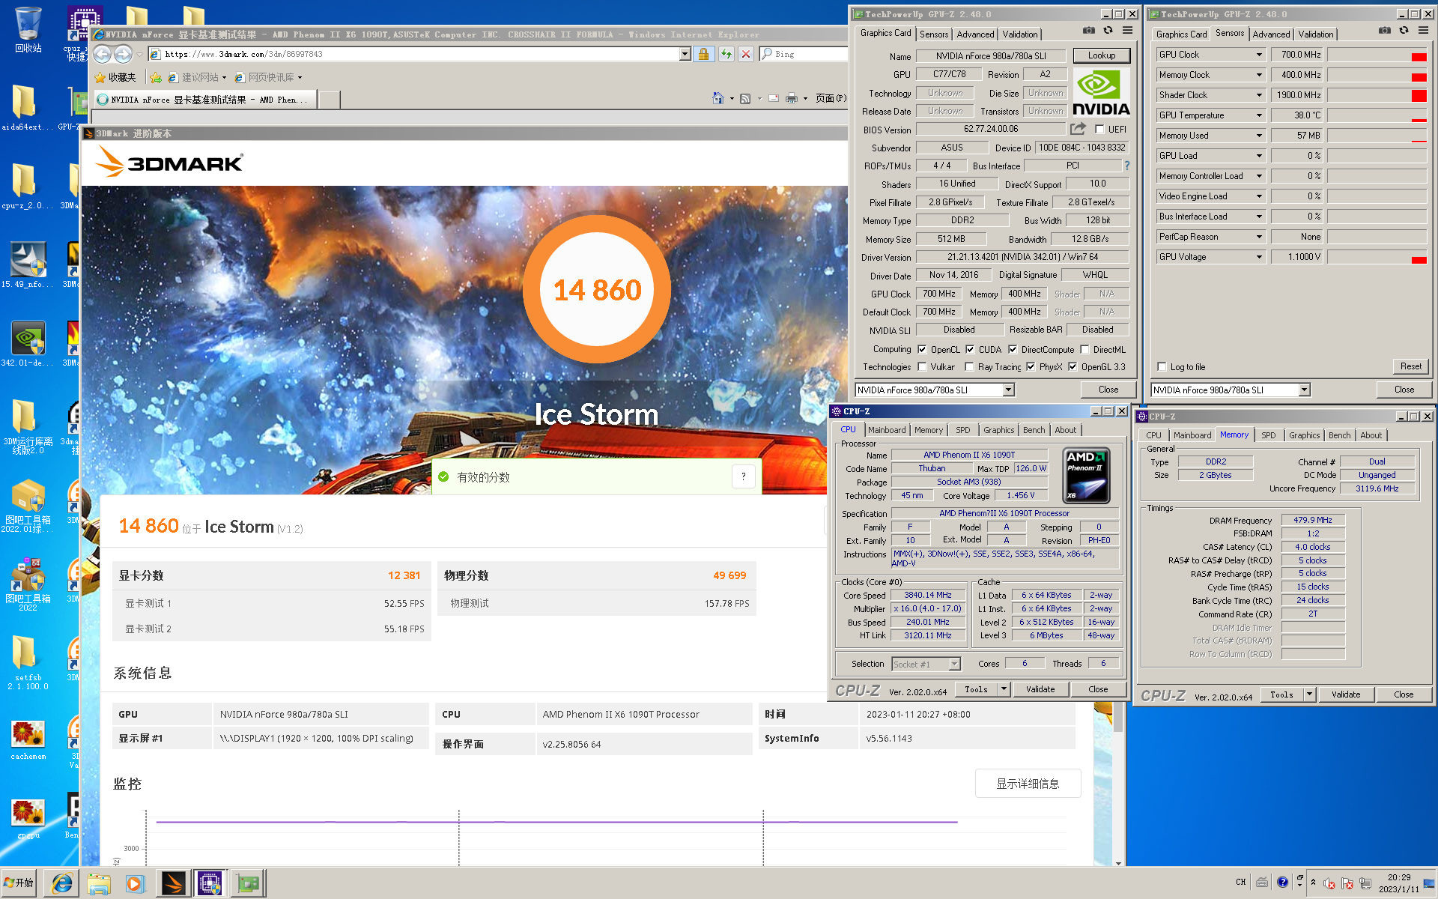Toggle the UEFI checkbox in GPU-Z
Screen dimensions: 1438x899
click(1099, 130)
